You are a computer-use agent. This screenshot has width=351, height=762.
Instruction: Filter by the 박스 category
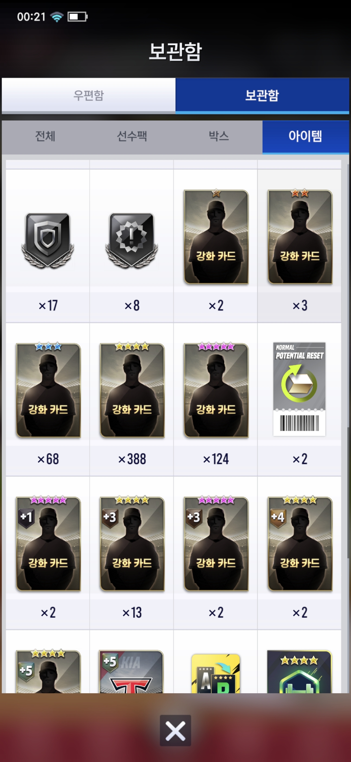click(219, 136)
